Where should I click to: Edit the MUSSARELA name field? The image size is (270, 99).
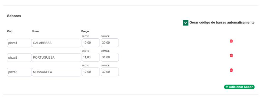tap(56, 72)
